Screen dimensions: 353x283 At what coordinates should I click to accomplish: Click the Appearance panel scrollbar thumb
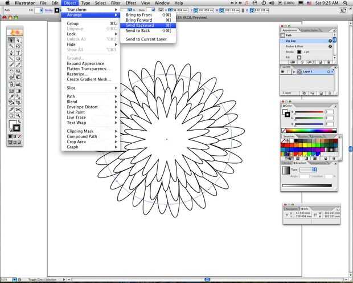(335, 40)
